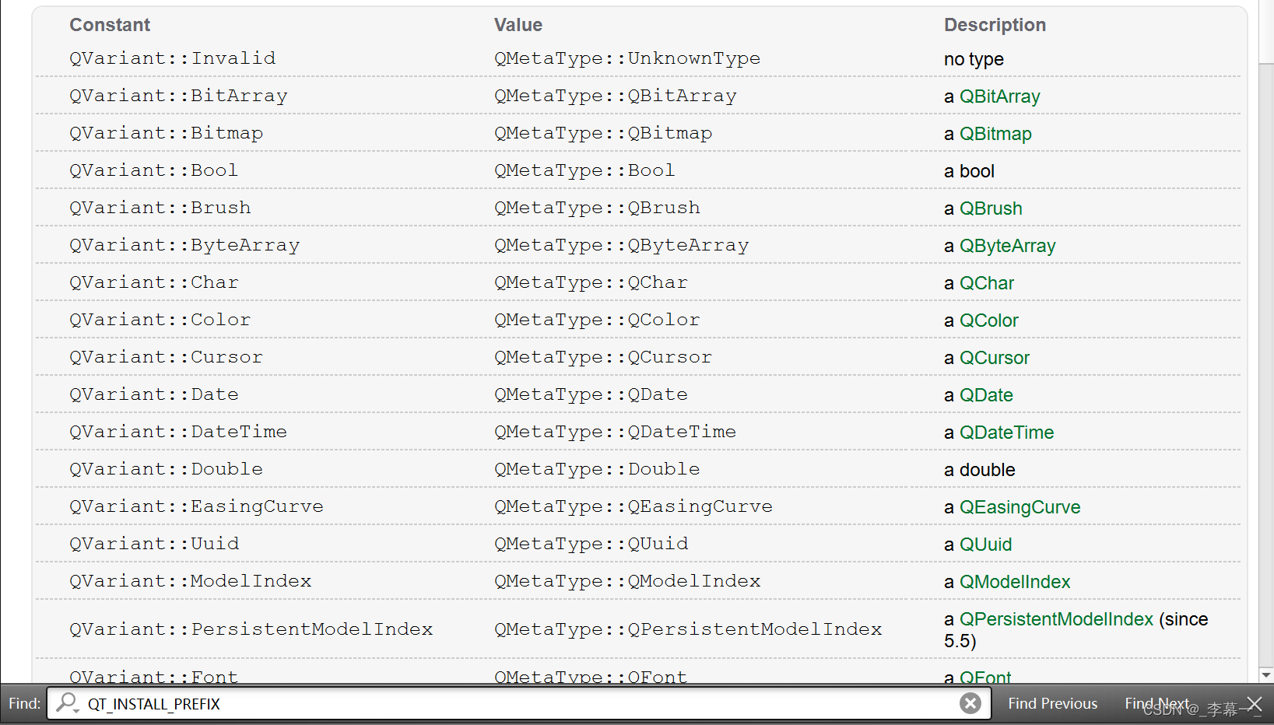1274x725 pixels.
Task: Click the QVariant::ByteArray cell
Action: coord(184,245)
